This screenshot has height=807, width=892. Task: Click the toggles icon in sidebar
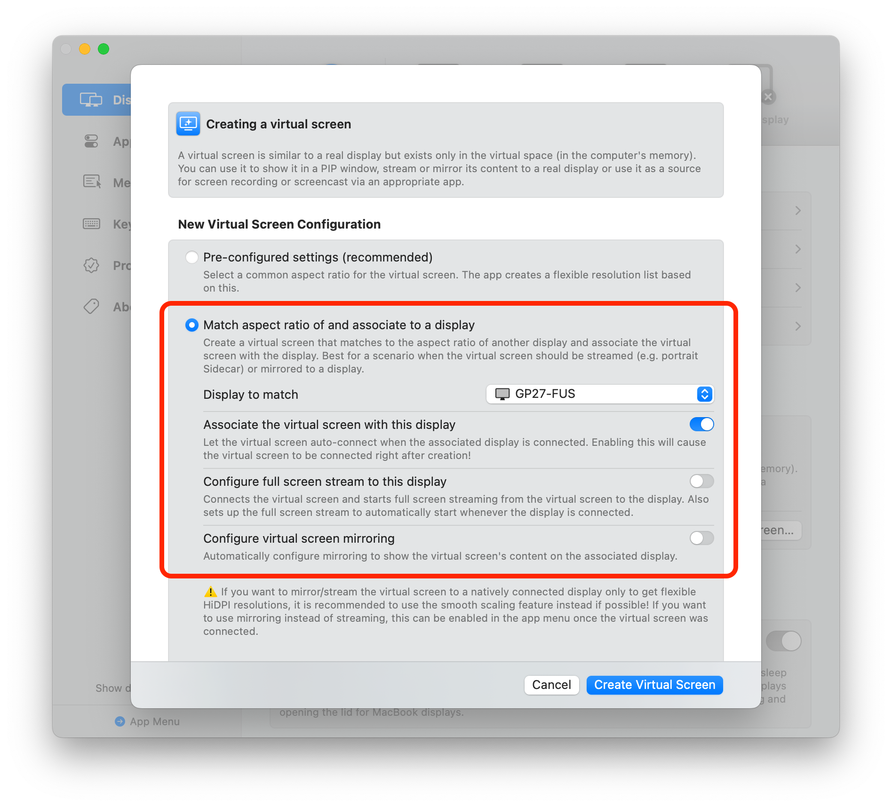coord(91,141)
